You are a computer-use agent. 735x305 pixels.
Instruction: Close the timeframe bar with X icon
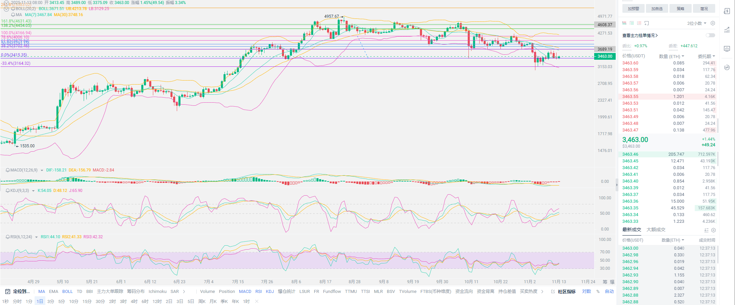(x=257, y=301)
